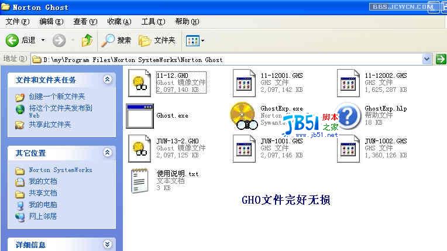Click the share folder task icon
447x251 pixels.
[19, 125]
